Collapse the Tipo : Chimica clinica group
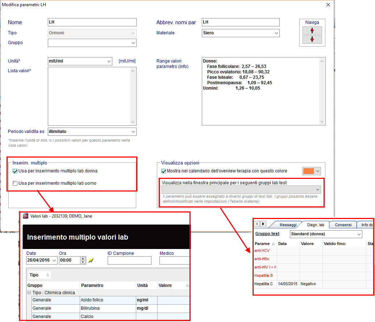The width and height of the screenshot is (375, 322). coord(29,292)
